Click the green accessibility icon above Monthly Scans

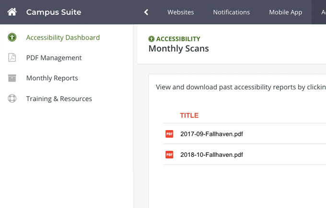point(151,39)
